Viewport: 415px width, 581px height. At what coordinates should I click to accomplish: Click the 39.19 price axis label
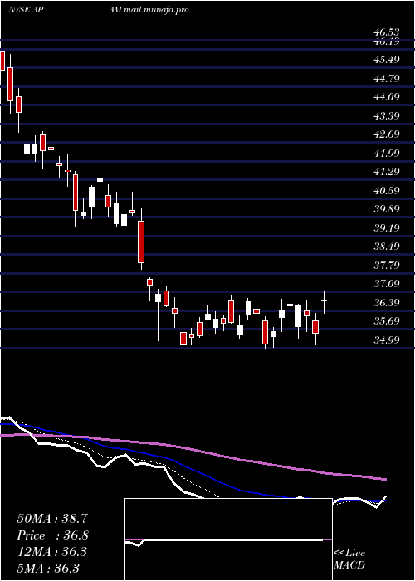click(x=386, y=228)
